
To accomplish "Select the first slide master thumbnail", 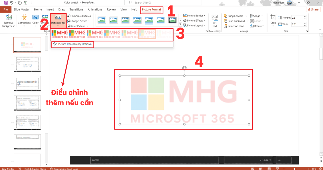I will [27, 45].
